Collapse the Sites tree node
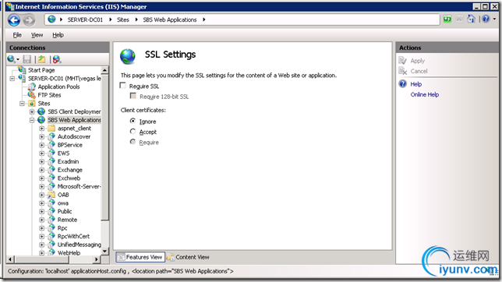 22,104
